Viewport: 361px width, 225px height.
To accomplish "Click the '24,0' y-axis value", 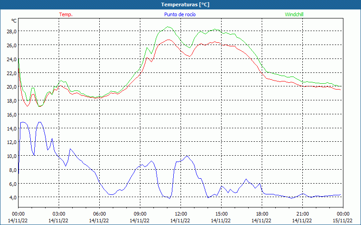I will [x=12, y=59].
